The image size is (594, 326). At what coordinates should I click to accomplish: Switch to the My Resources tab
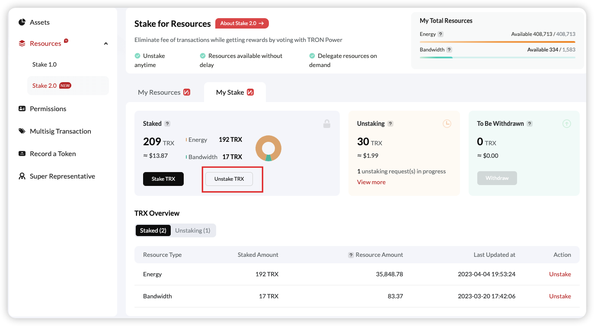pos(164,92)
